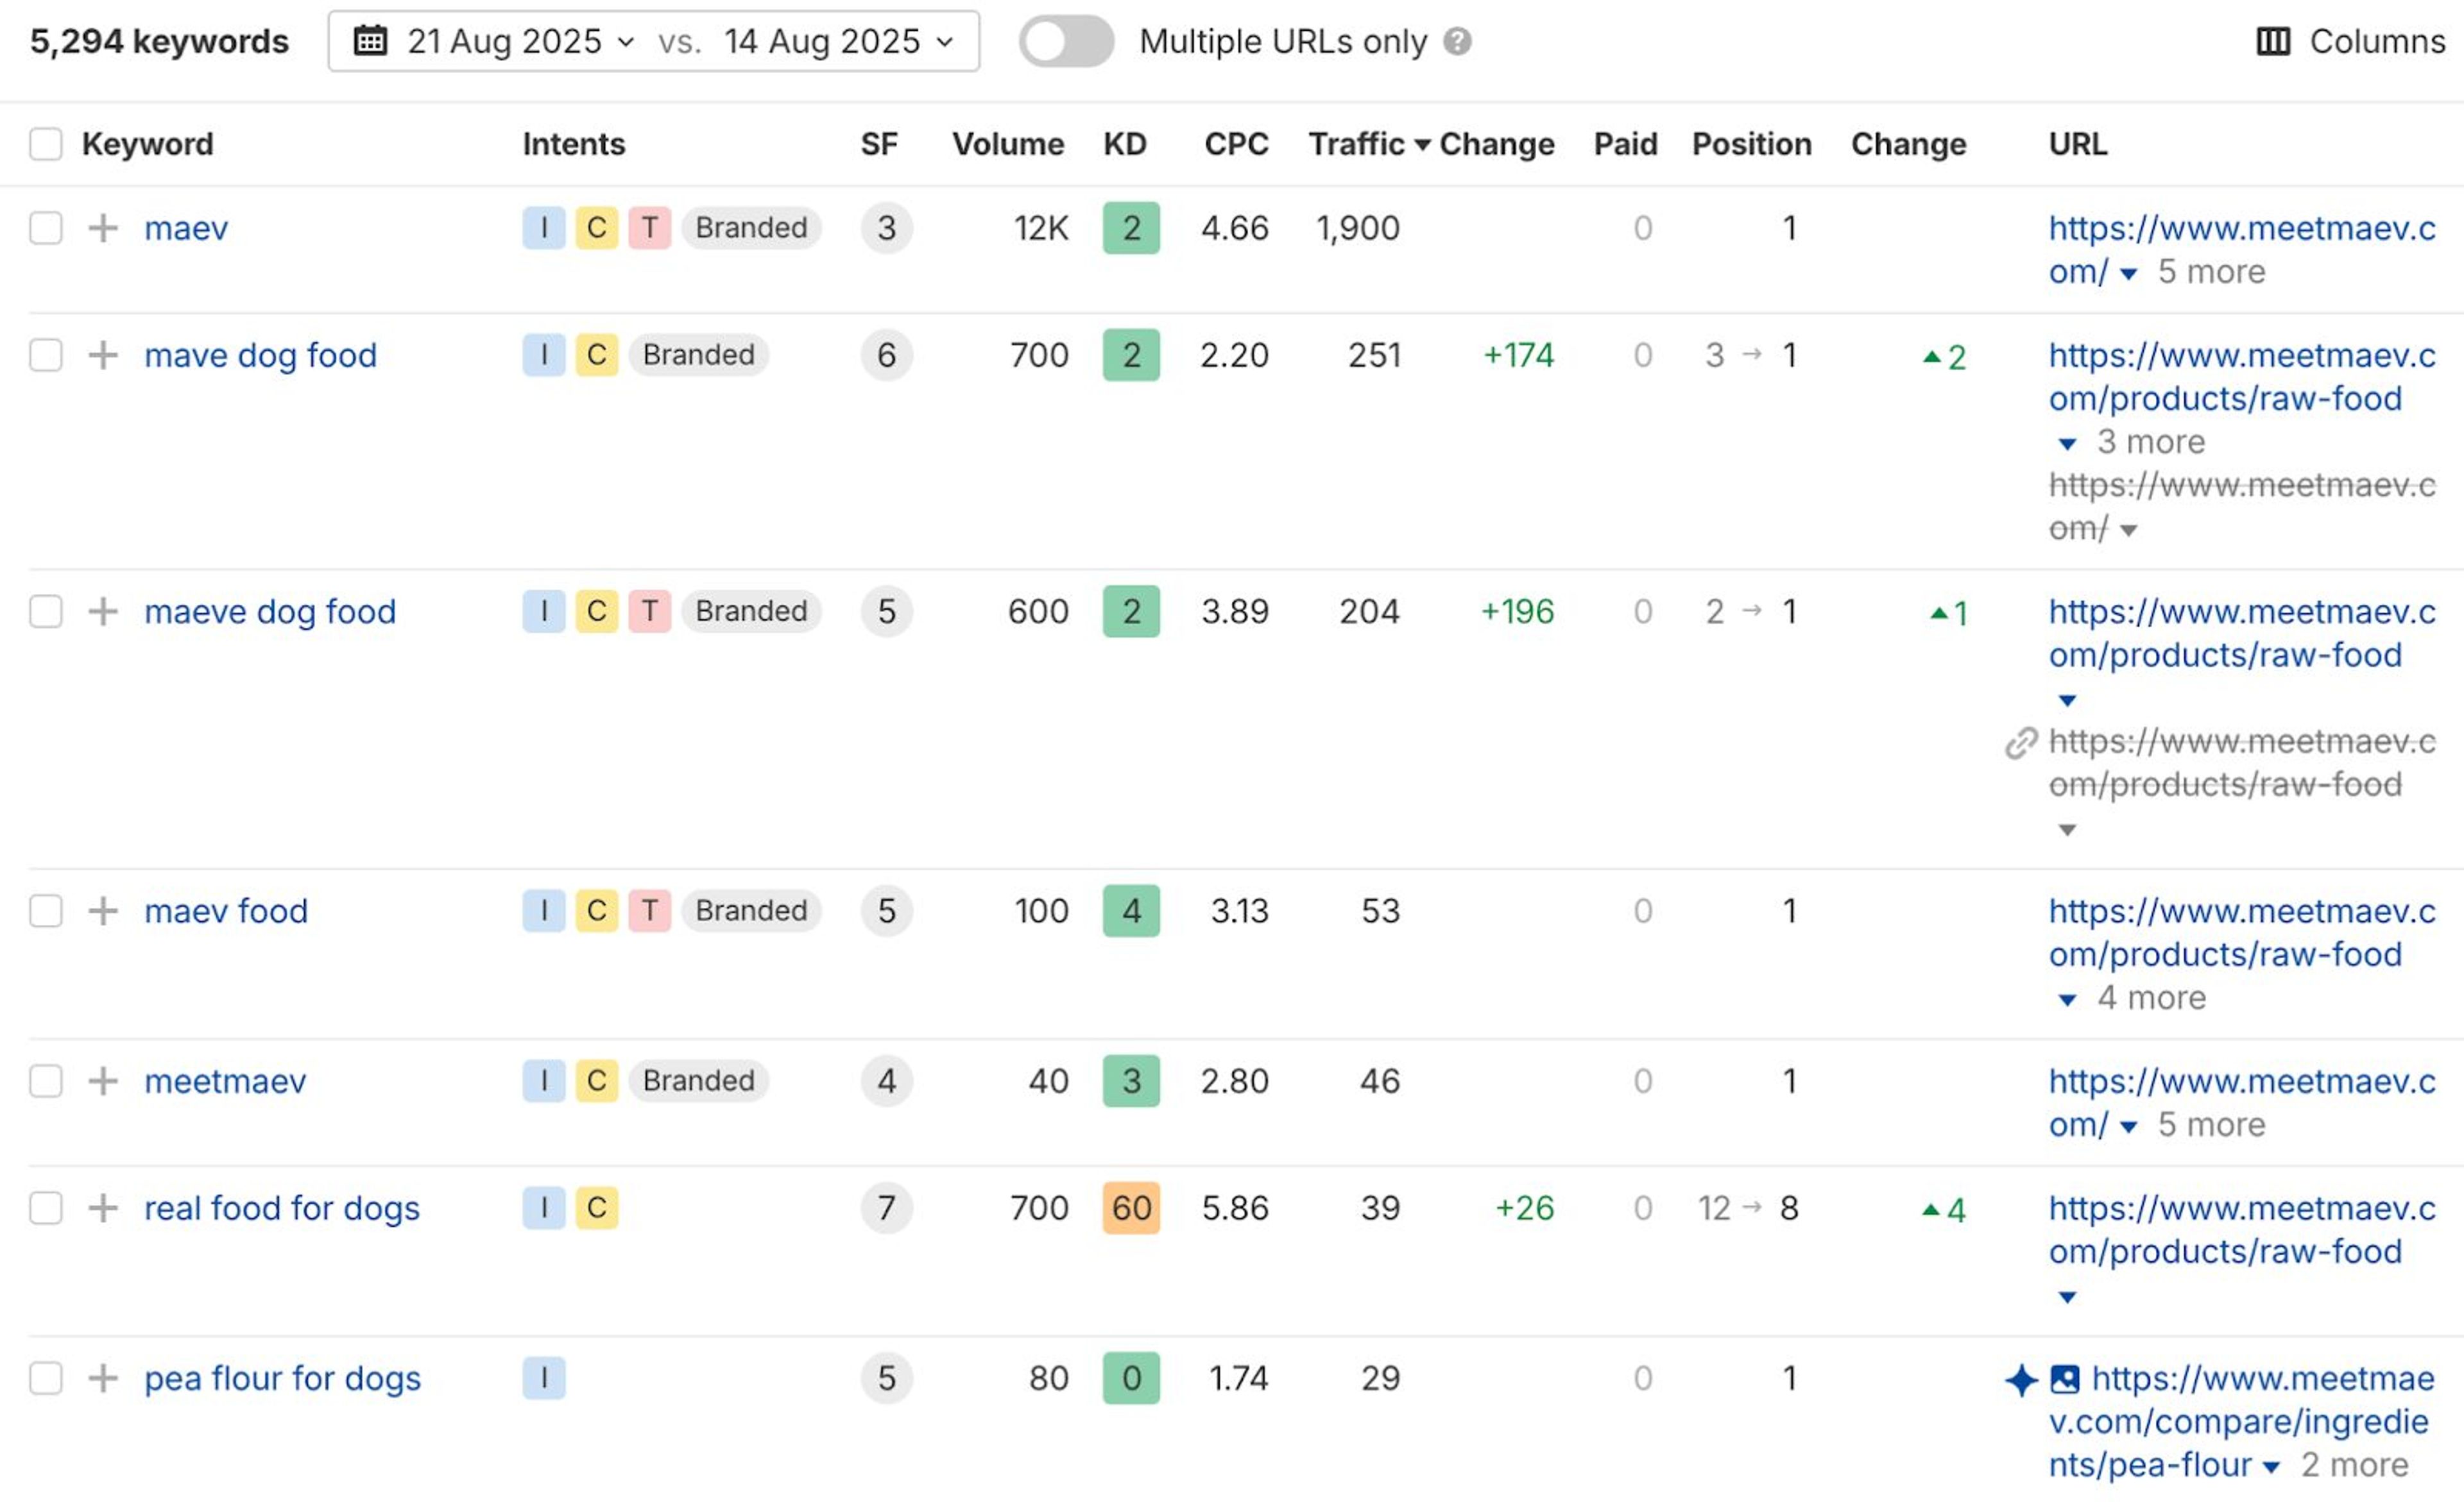This screenshot has width=2464, height=1502.
Task: Open the Columns settings button
Action: click(2350, 41)
